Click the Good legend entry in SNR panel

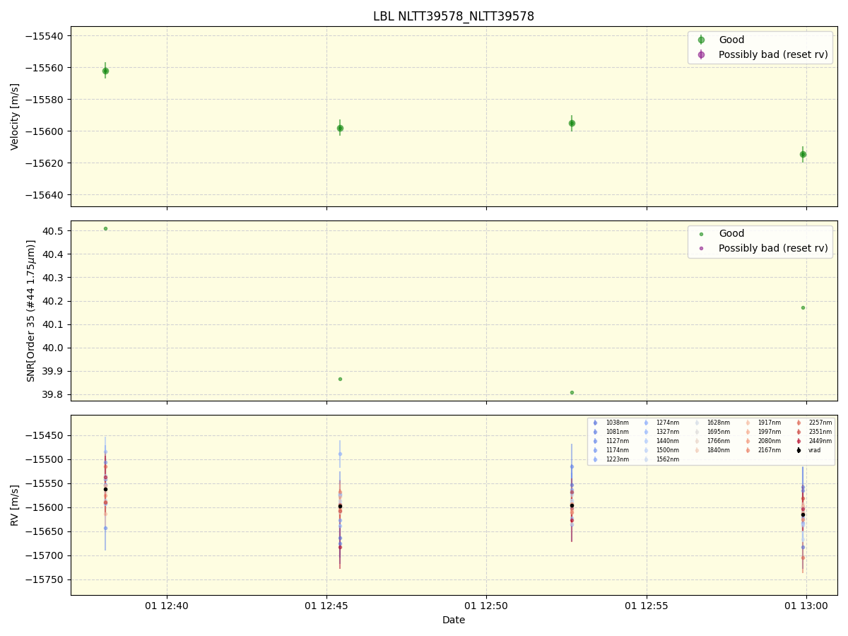(731, 234)
